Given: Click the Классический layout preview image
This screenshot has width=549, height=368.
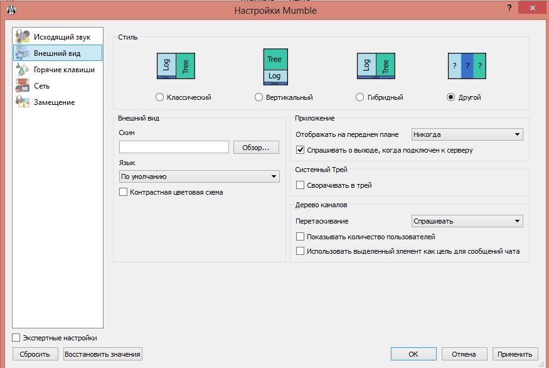Looking at the screenshot, I should tap(176, 67).
